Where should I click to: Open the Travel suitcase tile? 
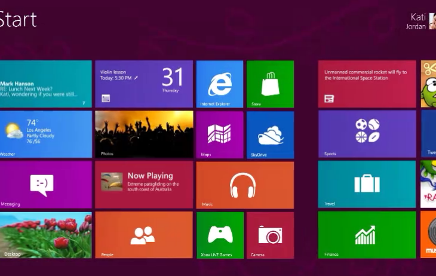tap(367, 184)
